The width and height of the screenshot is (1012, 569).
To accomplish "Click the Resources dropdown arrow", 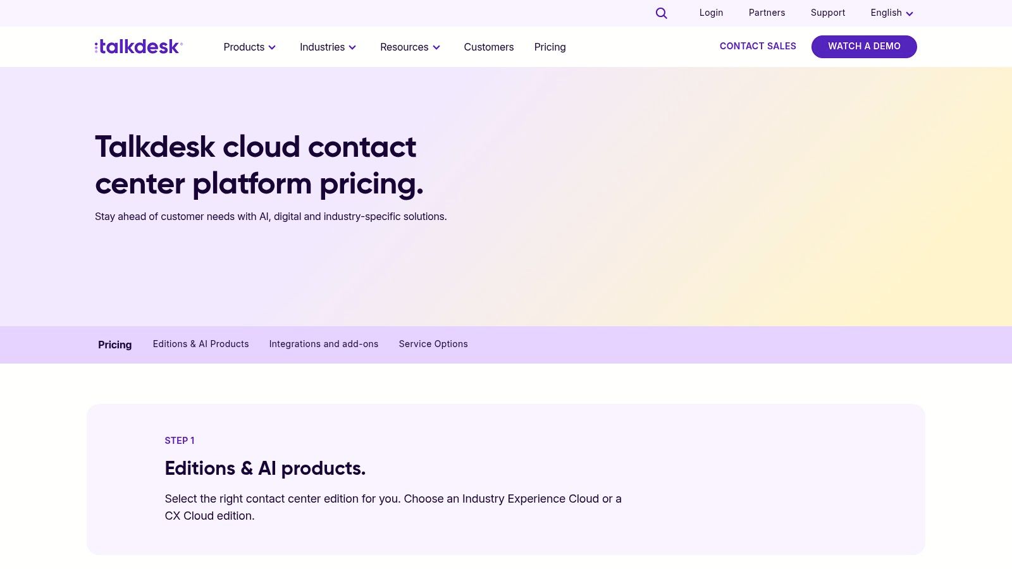I will tap(436, 47).
